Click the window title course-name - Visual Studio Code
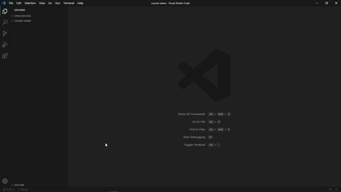 [170, 3]
